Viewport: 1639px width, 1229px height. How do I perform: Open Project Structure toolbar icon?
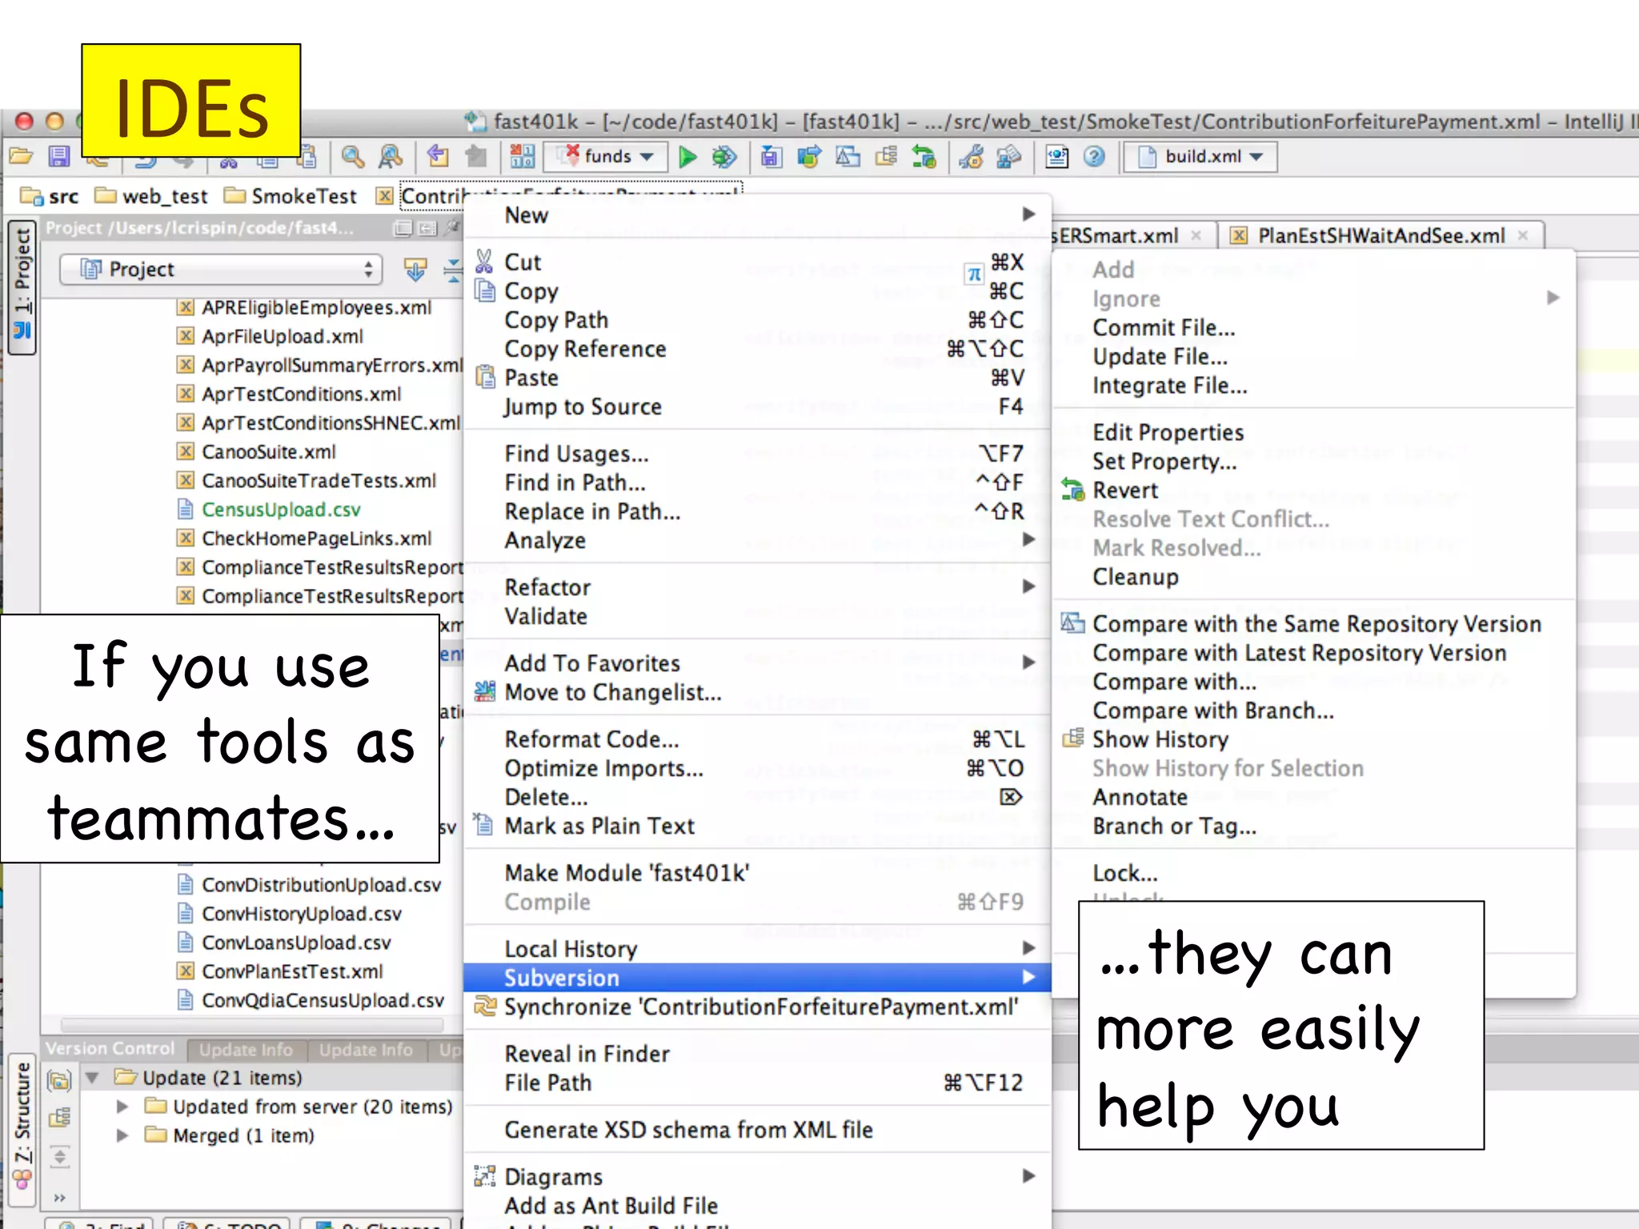coord(1009,156)
